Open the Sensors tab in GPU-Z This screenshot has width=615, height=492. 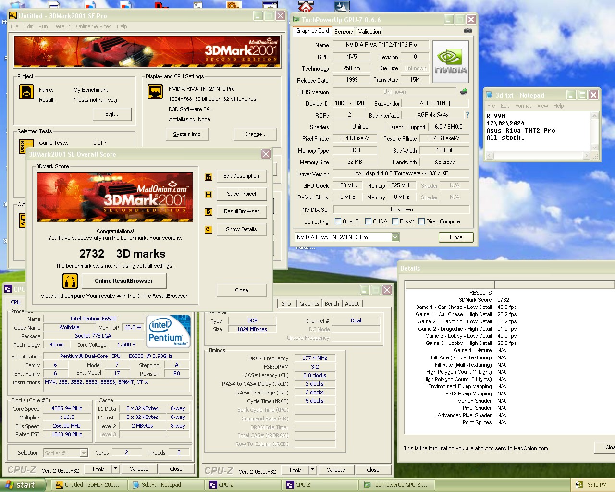[x=344, y=31]
